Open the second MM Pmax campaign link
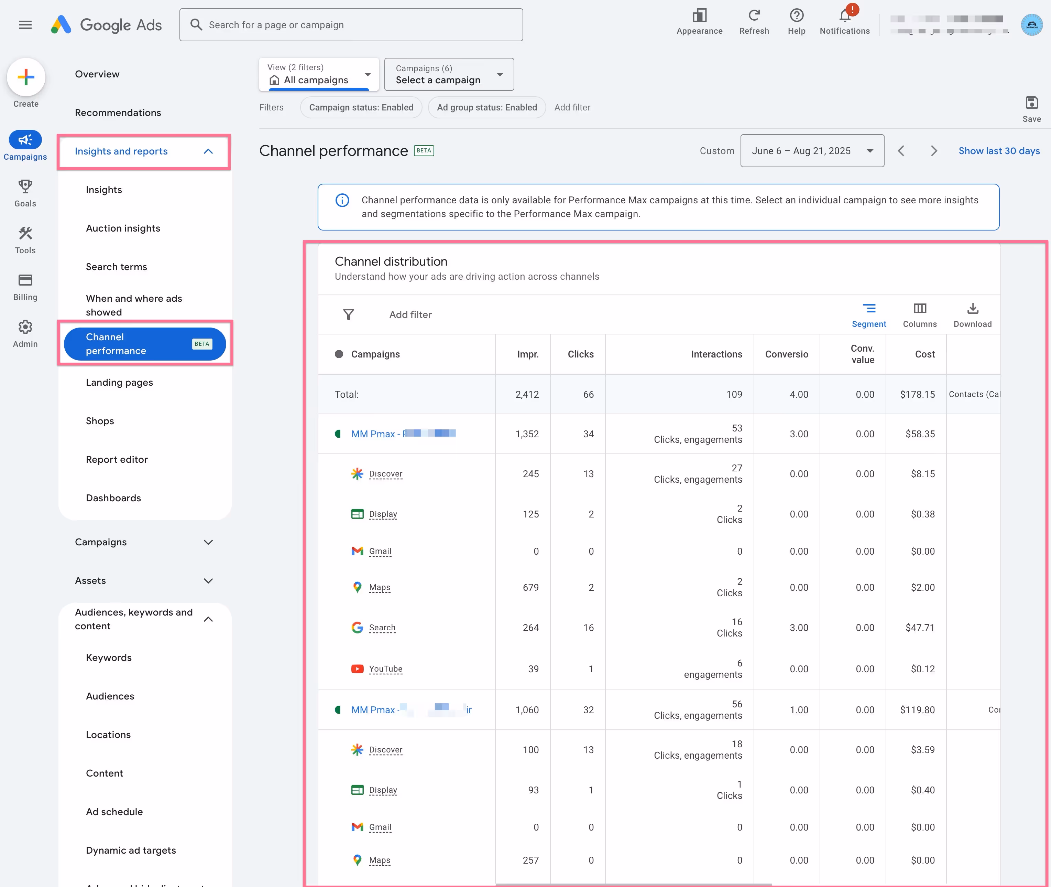The width and height of the screenshot is (1052, 887). pos(412,710)
